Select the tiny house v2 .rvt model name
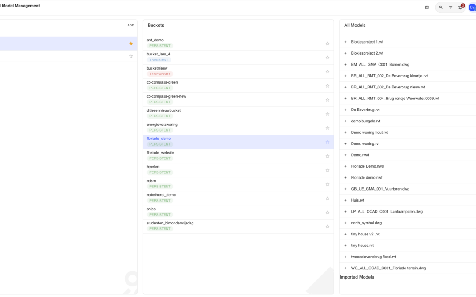The width and height of the screenshot is (476, 297). [365, 234]
